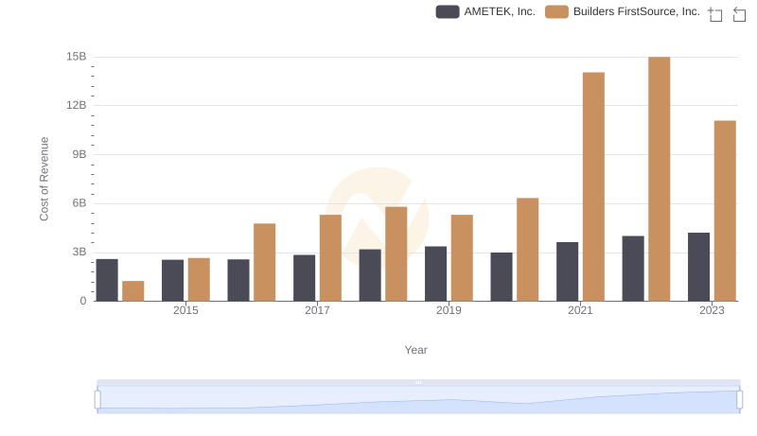Click the AMETEK bar for 2023
Image resolution: width=757 pixels, height=436 pixels.
tap(698, 267)
